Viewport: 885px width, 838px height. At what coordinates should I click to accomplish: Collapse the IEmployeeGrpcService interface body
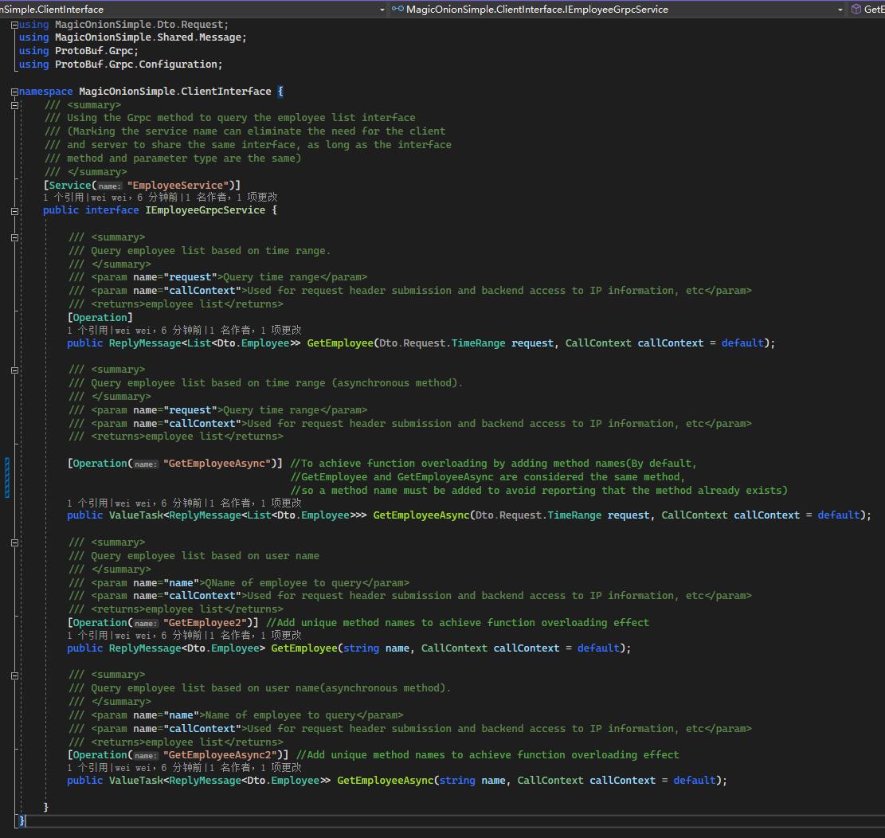13,210
